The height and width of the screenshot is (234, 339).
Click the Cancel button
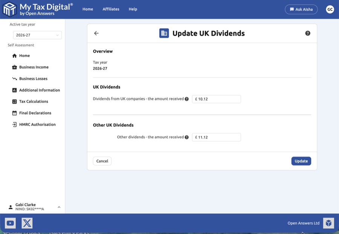(102, 161)
